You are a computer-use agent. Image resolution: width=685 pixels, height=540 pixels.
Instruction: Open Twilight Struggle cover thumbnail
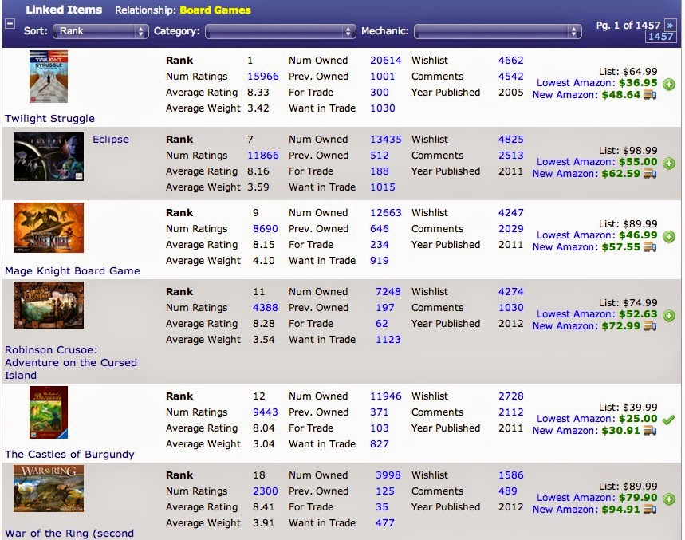point(49,77)
